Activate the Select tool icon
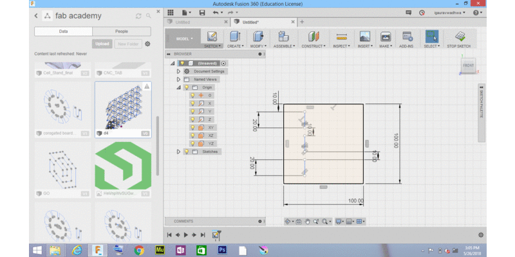Screen dimensions: 515x257 tap(431, 37)
